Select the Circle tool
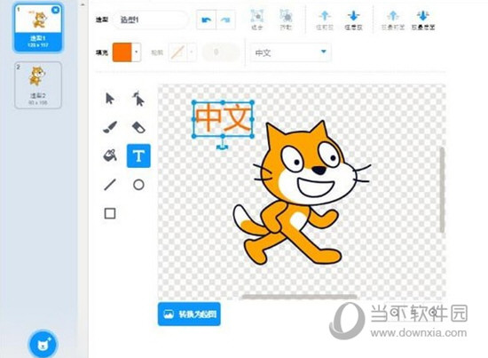 138,185
